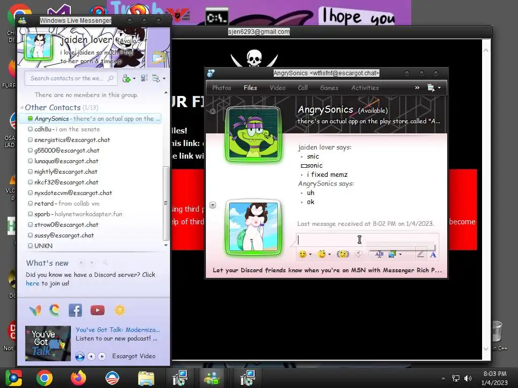Open the Activities tab in chat window
The image size is (518, 388).
point(365,88)
